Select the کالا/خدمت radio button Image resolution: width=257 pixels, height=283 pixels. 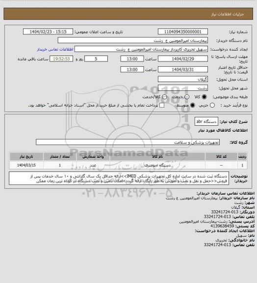164,97
